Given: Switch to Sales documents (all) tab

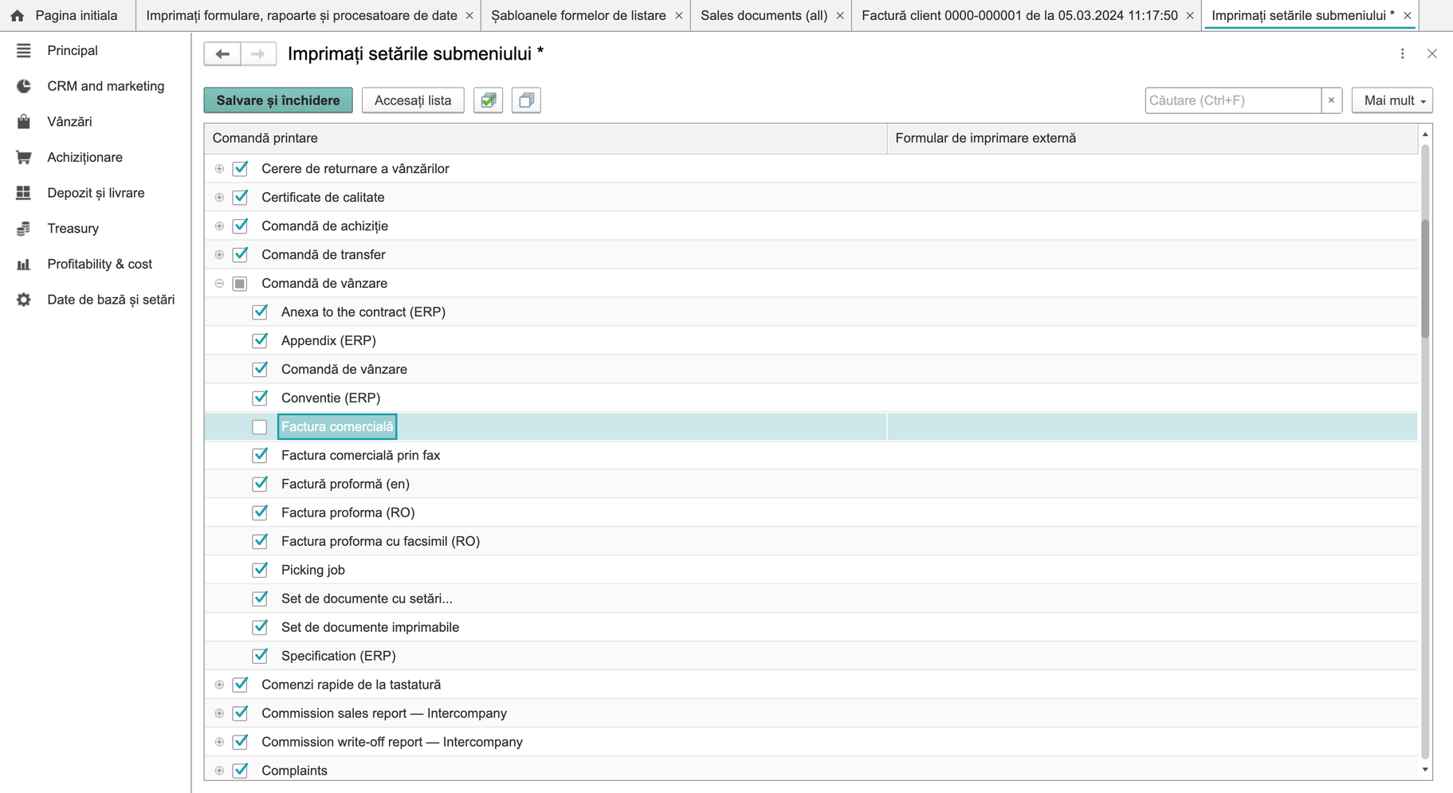Looking at the screenshot, I should coord(764,15).
